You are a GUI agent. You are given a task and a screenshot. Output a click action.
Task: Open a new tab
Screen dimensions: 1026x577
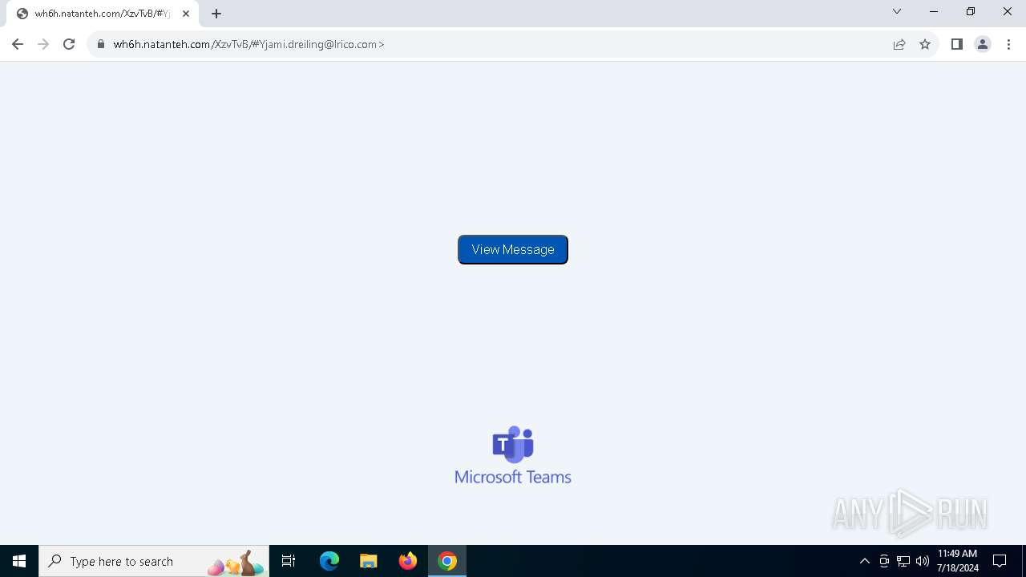[216, 14]
